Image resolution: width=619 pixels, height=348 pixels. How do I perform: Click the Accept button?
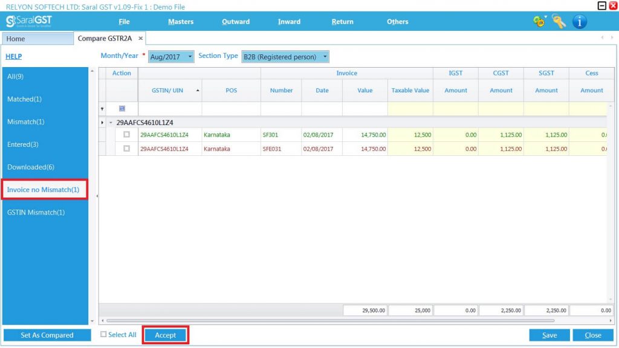click(x=166, y=335)
